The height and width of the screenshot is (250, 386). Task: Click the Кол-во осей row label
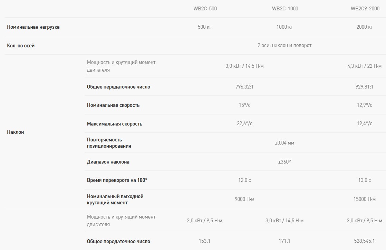click(x=21, y=46)
